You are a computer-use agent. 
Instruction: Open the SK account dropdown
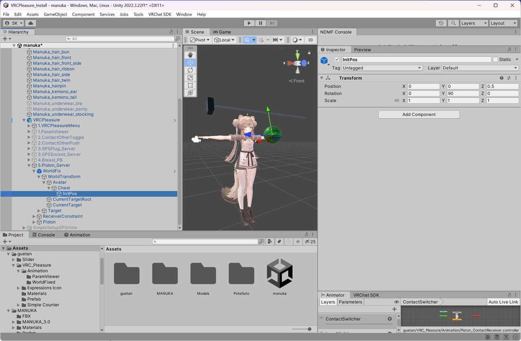pyautogui.click(x=14, y=23)
